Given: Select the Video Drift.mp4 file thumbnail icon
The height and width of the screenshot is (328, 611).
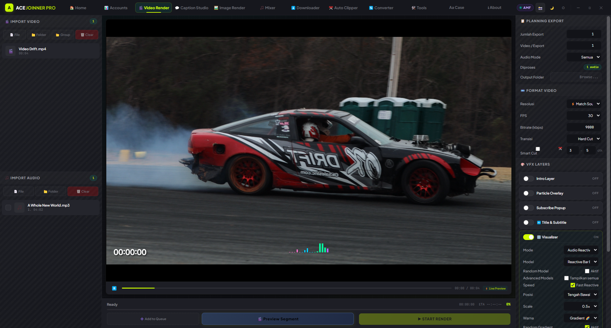Looking at the screenshot, I should click(11, 51).
